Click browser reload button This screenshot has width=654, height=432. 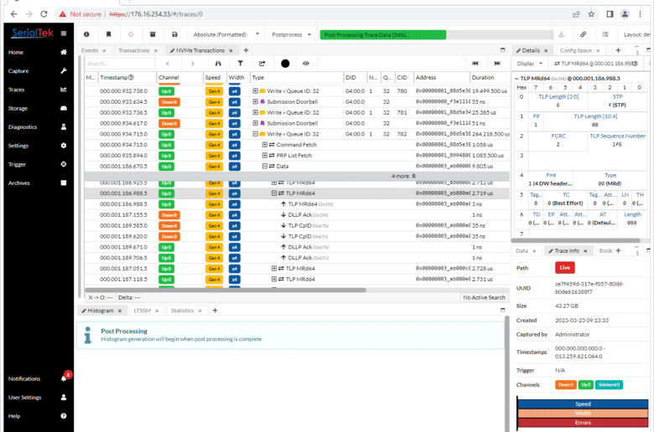(44, 14)
